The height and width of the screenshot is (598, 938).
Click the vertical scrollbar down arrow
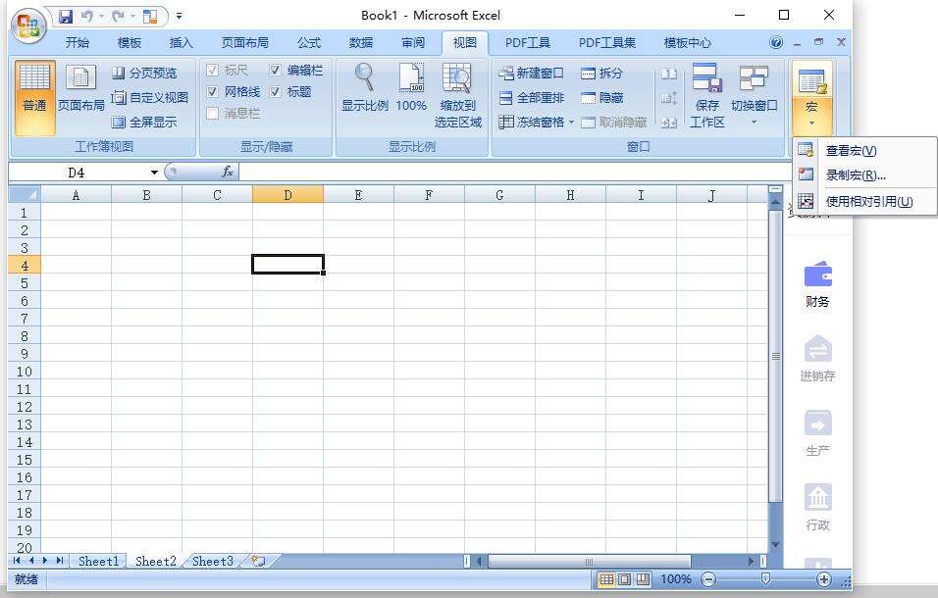pyautogui.click(x=775, y=544)
